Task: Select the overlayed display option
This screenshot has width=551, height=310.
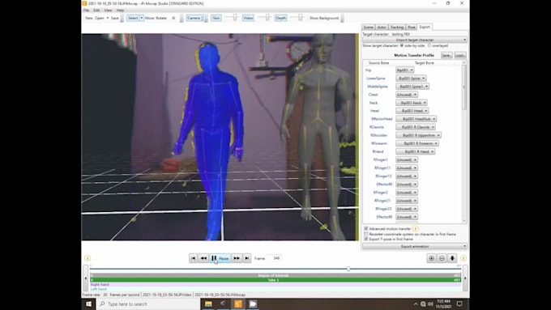Action: 429,45
